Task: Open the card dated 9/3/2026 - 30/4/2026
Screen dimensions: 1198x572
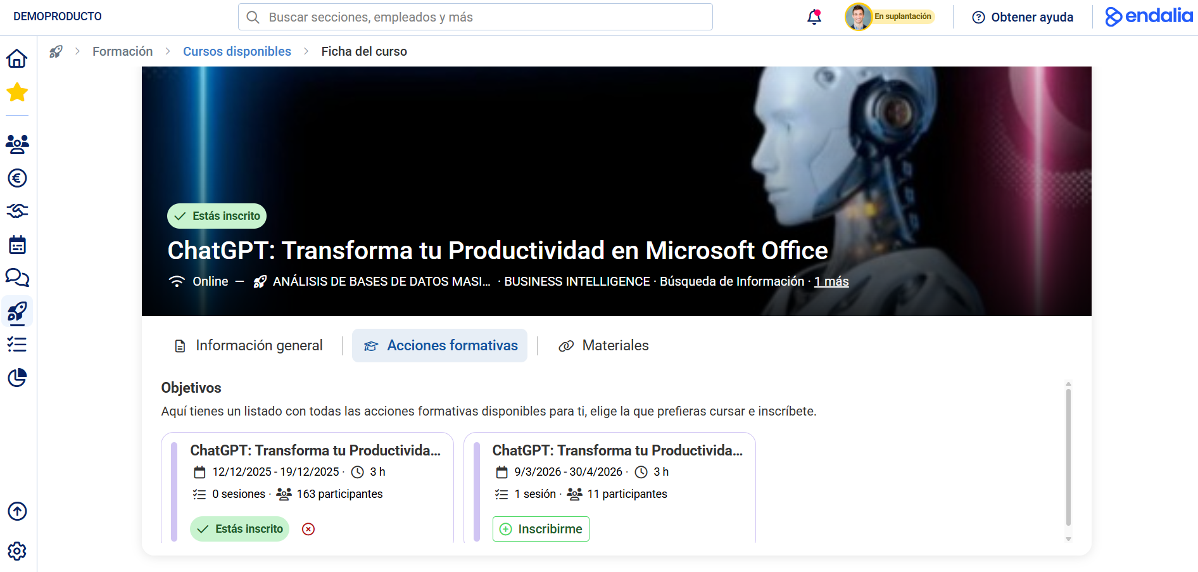Action: (609, 488)
